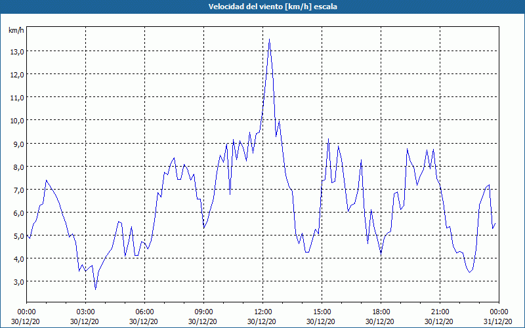
Task: Pick the "30/12/20" date under 15:00
Action: coord(321,321)
